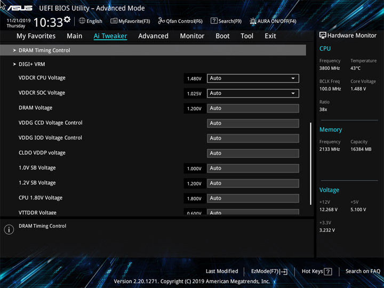Click CLDO VDDP voltage Auto field

253,153
